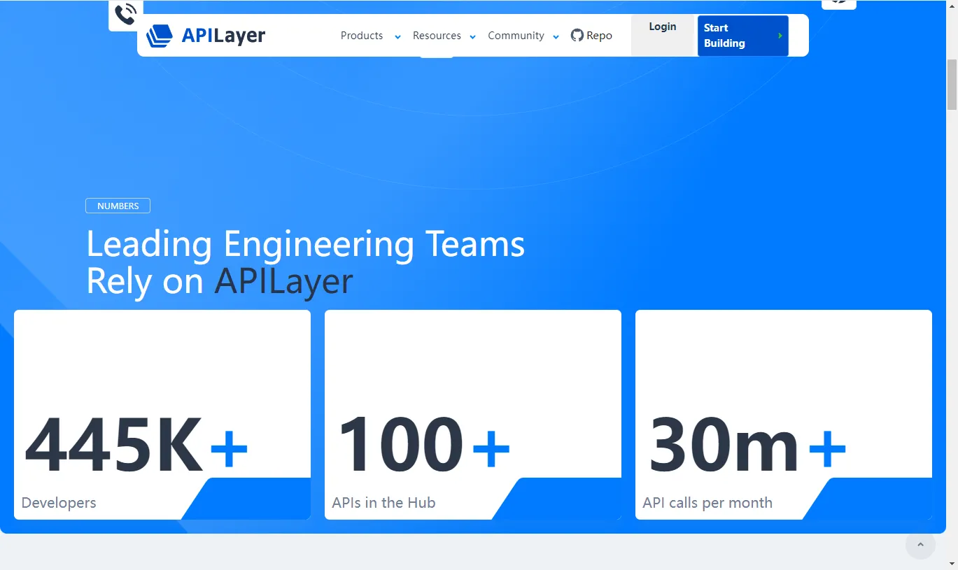958x570 pixels.
Task: Click the Login button
Action: [x=663, y=35]
